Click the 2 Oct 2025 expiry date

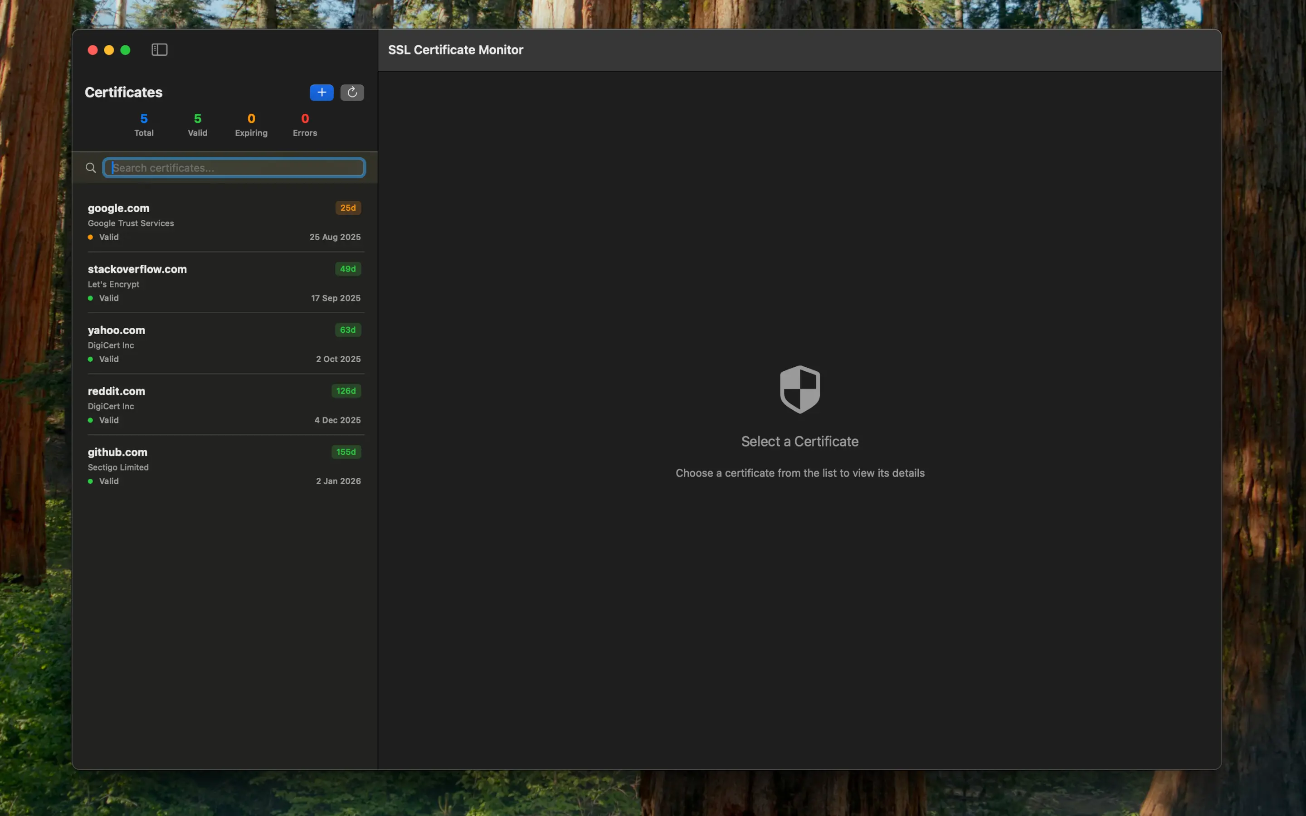coord(338,359)
